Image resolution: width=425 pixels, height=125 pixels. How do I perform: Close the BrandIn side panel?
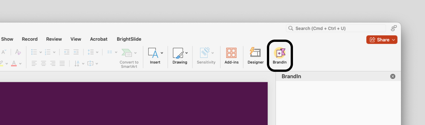pyautogui.click(x=393, y=76)
